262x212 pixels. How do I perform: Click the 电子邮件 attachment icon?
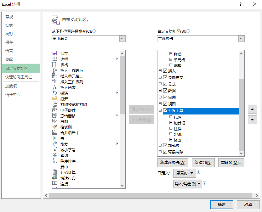pyautogui.click(x=55, y=110)
